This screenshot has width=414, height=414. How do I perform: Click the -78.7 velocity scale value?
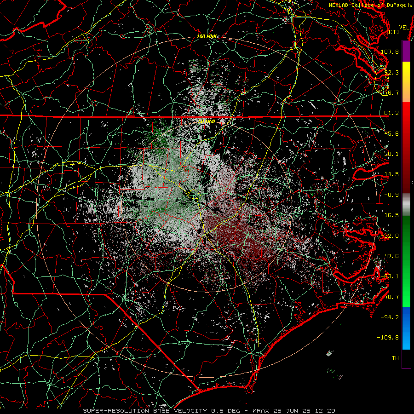(390, 297)
